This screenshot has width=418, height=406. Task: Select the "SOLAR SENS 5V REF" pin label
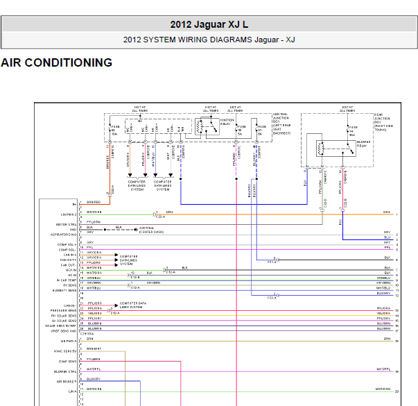[x=60, y=325]
